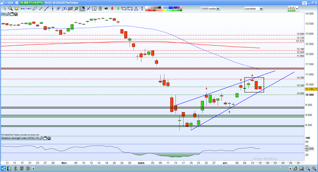Select the cursor pointer tool

point(5,9)
